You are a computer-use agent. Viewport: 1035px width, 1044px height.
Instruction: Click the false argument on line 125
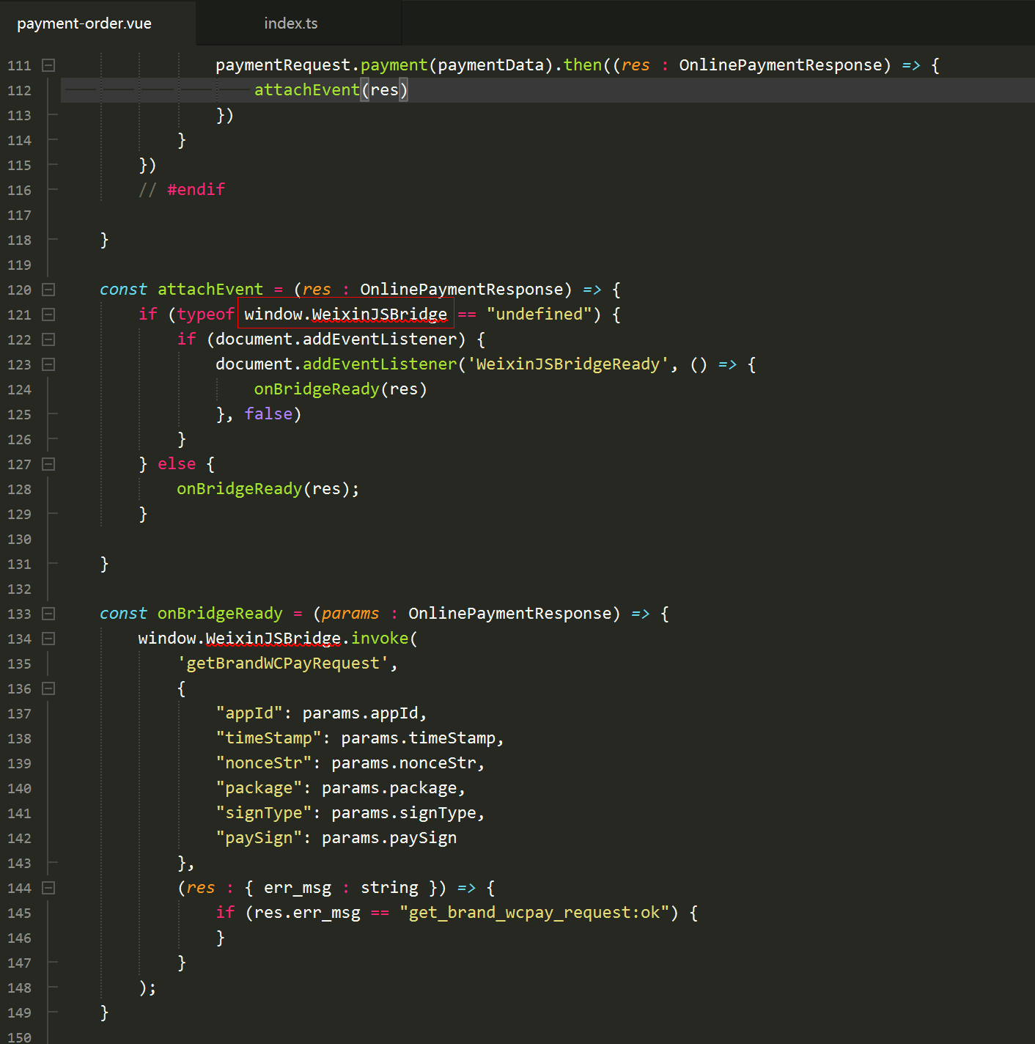(x=268, y=414)
